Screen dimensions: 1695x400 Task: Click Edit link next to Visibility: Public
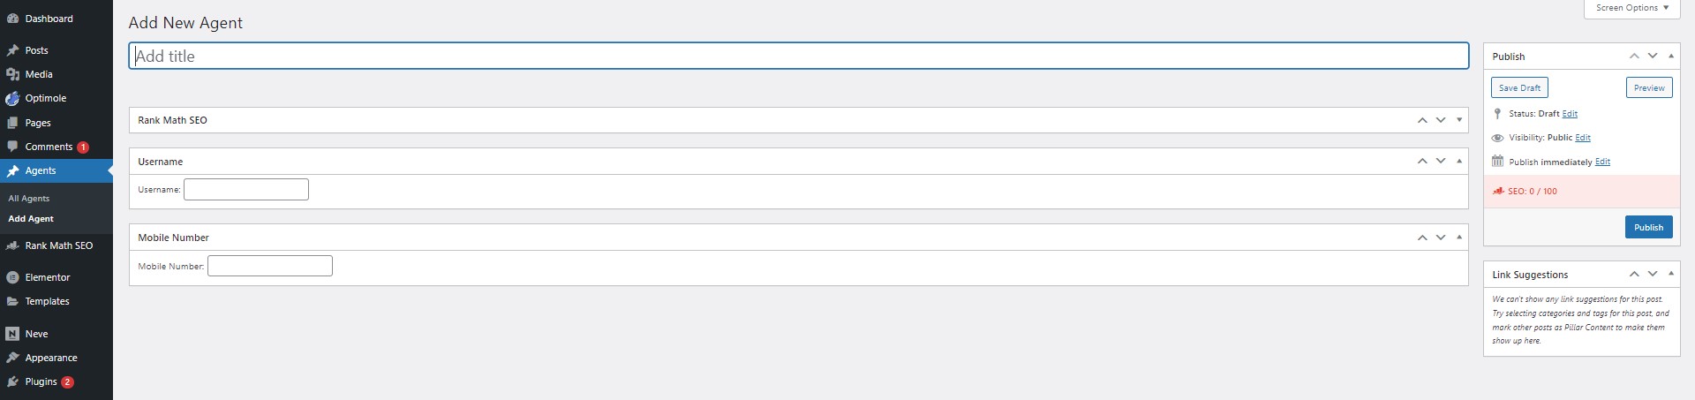pos(1583,138)
